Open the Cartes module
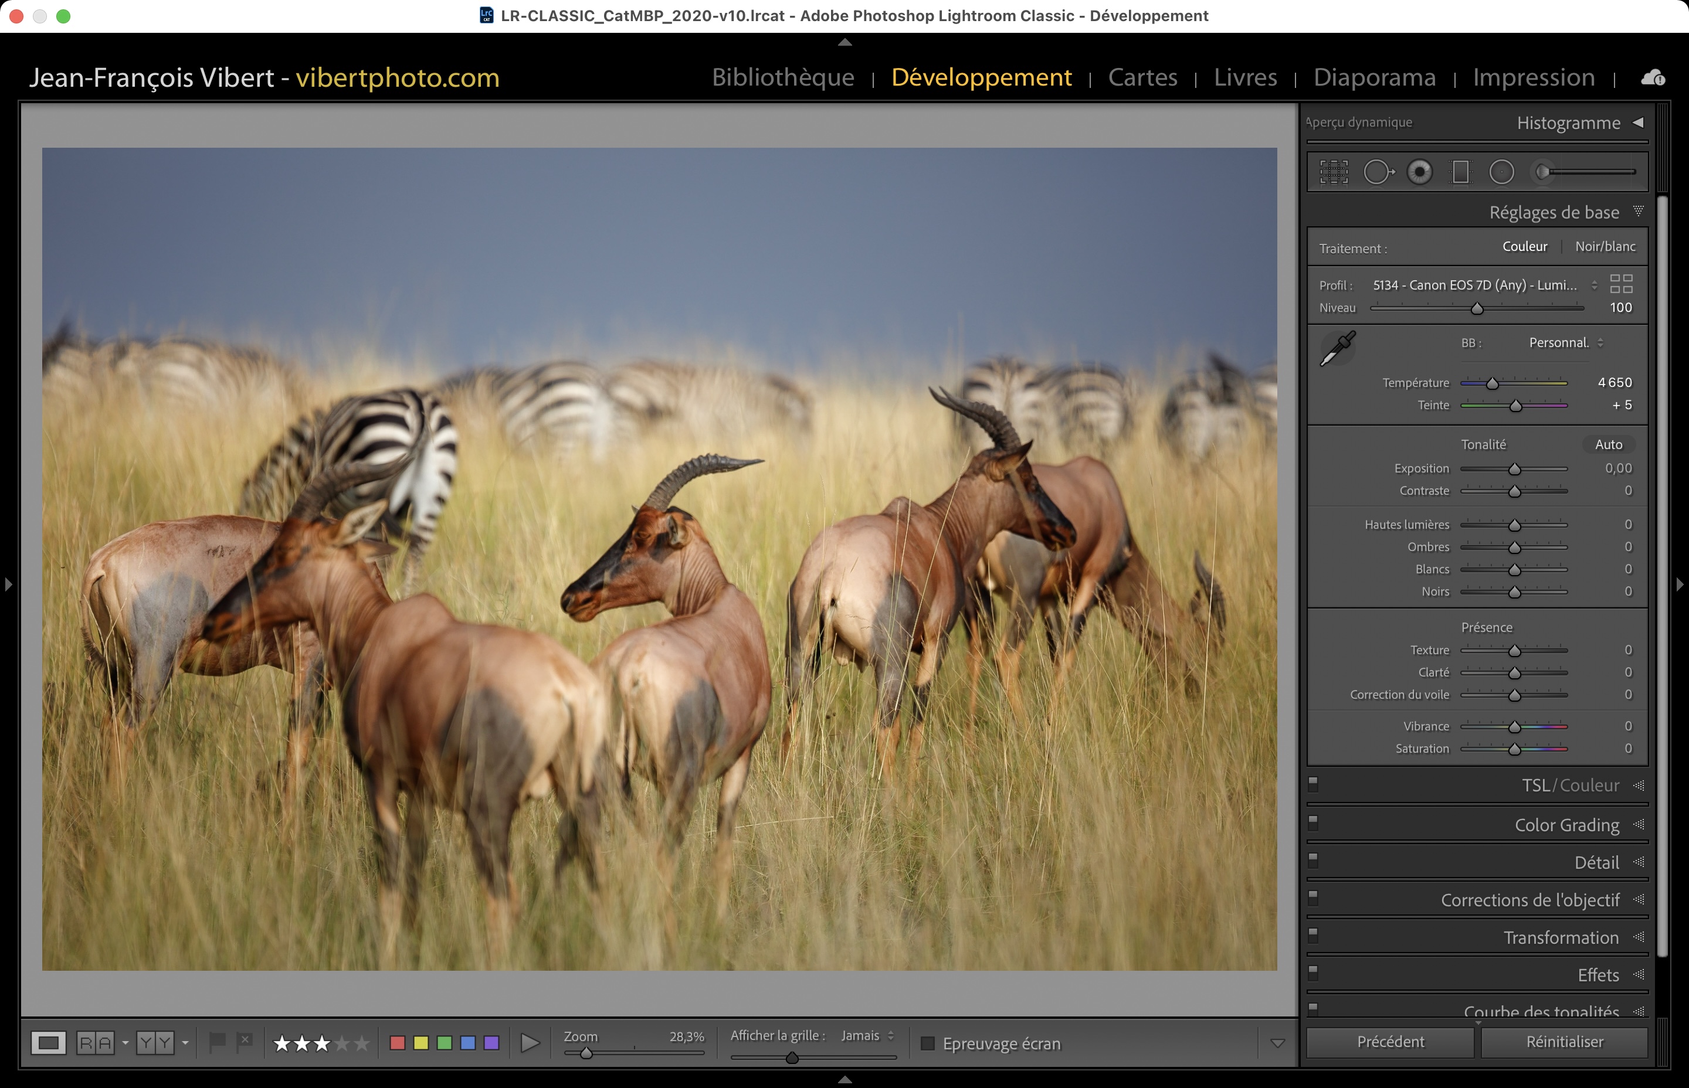 click(1142, 77)
